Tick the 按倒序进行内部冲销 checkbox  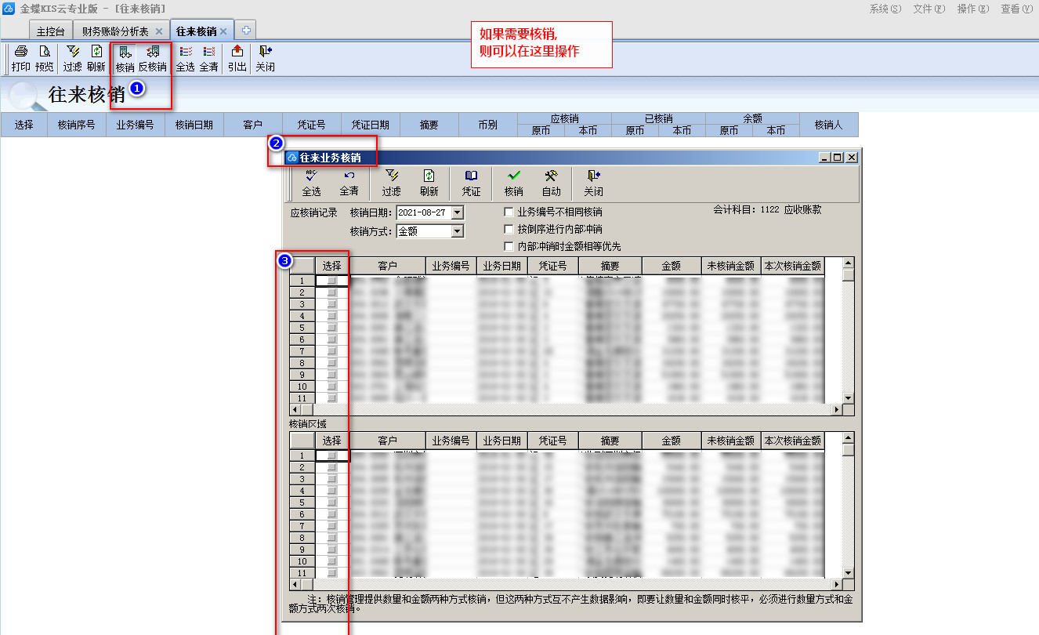[x=509, y=230]
